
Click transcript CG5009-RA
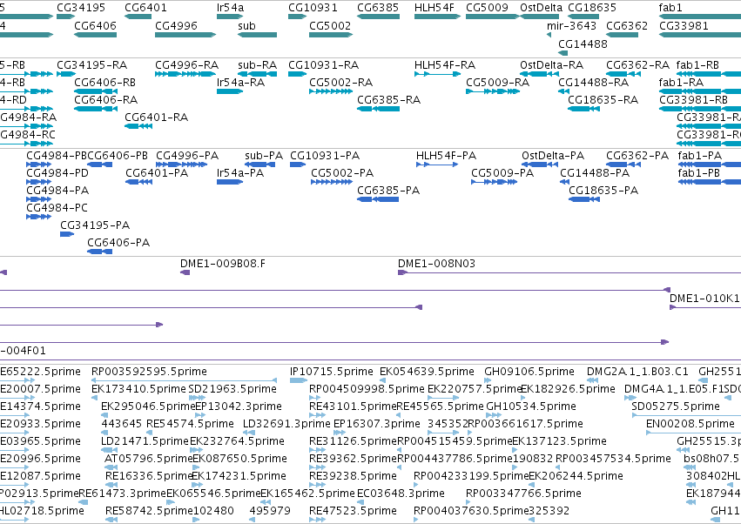[x=493, y=91]
